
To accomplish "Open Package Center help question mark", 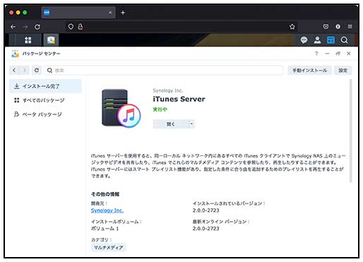I will tap(316, 54).
